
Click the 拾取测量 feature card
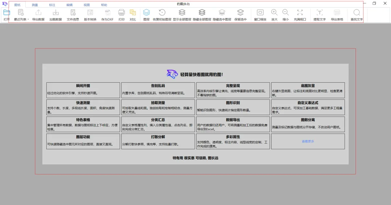[158, 107]
